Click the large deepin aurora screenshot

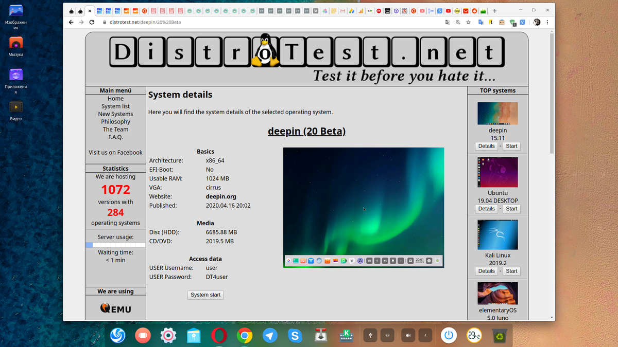tap(364, 208)
